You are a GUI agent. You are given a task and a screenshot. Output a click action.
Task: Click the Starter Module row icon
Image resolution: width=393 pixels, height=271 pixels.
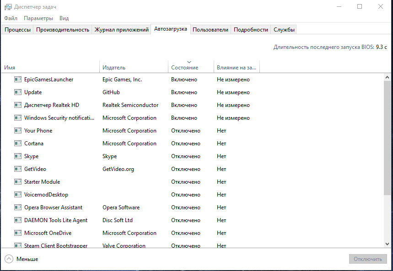tap(18, 181)
